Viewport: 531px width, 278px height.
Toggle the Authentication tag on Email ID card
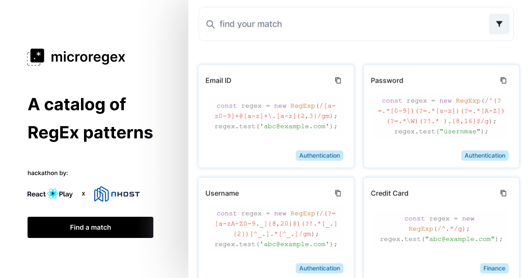coord(319,156)
